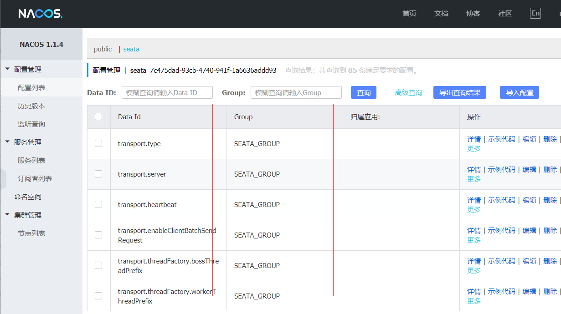
Task: Open 详情 for transport.type
Action: [474, 139]
